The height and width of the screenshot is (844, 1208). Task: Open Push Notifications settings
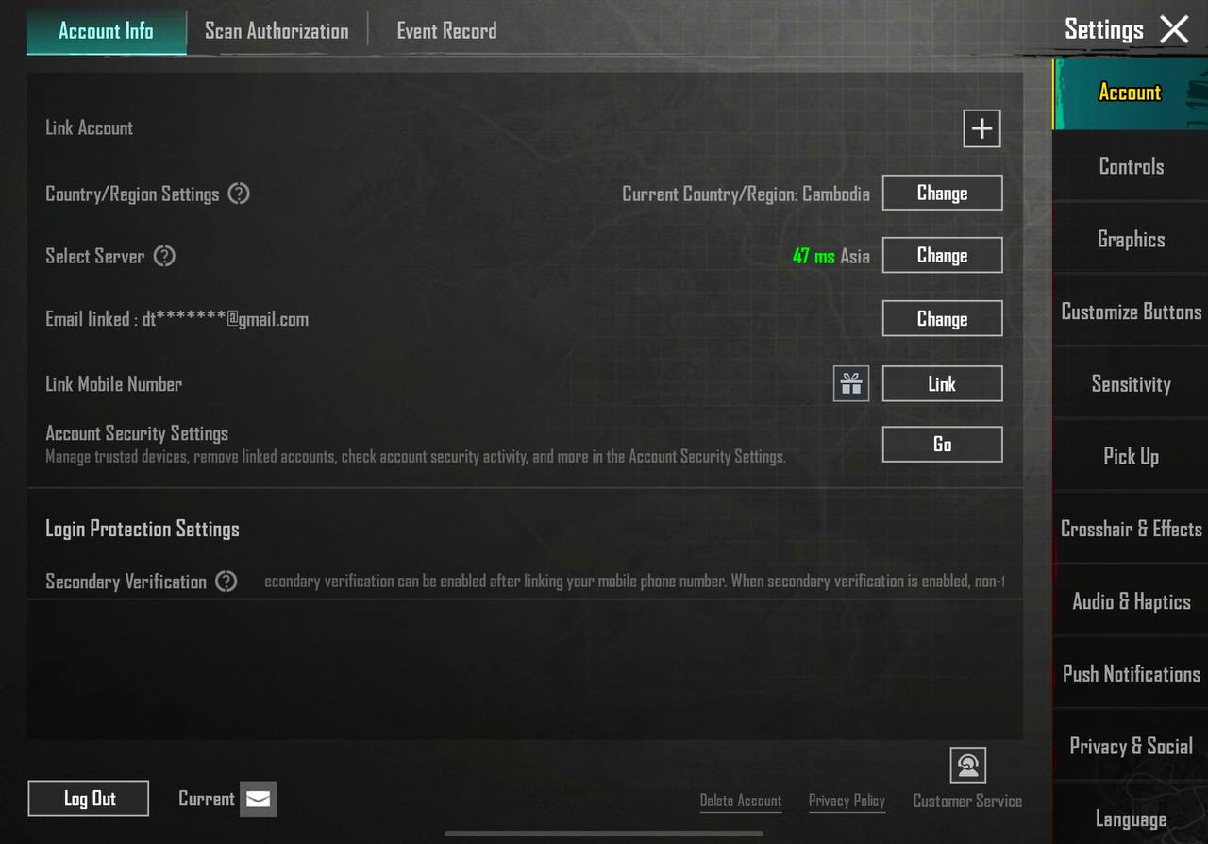tap(1131, 674)
